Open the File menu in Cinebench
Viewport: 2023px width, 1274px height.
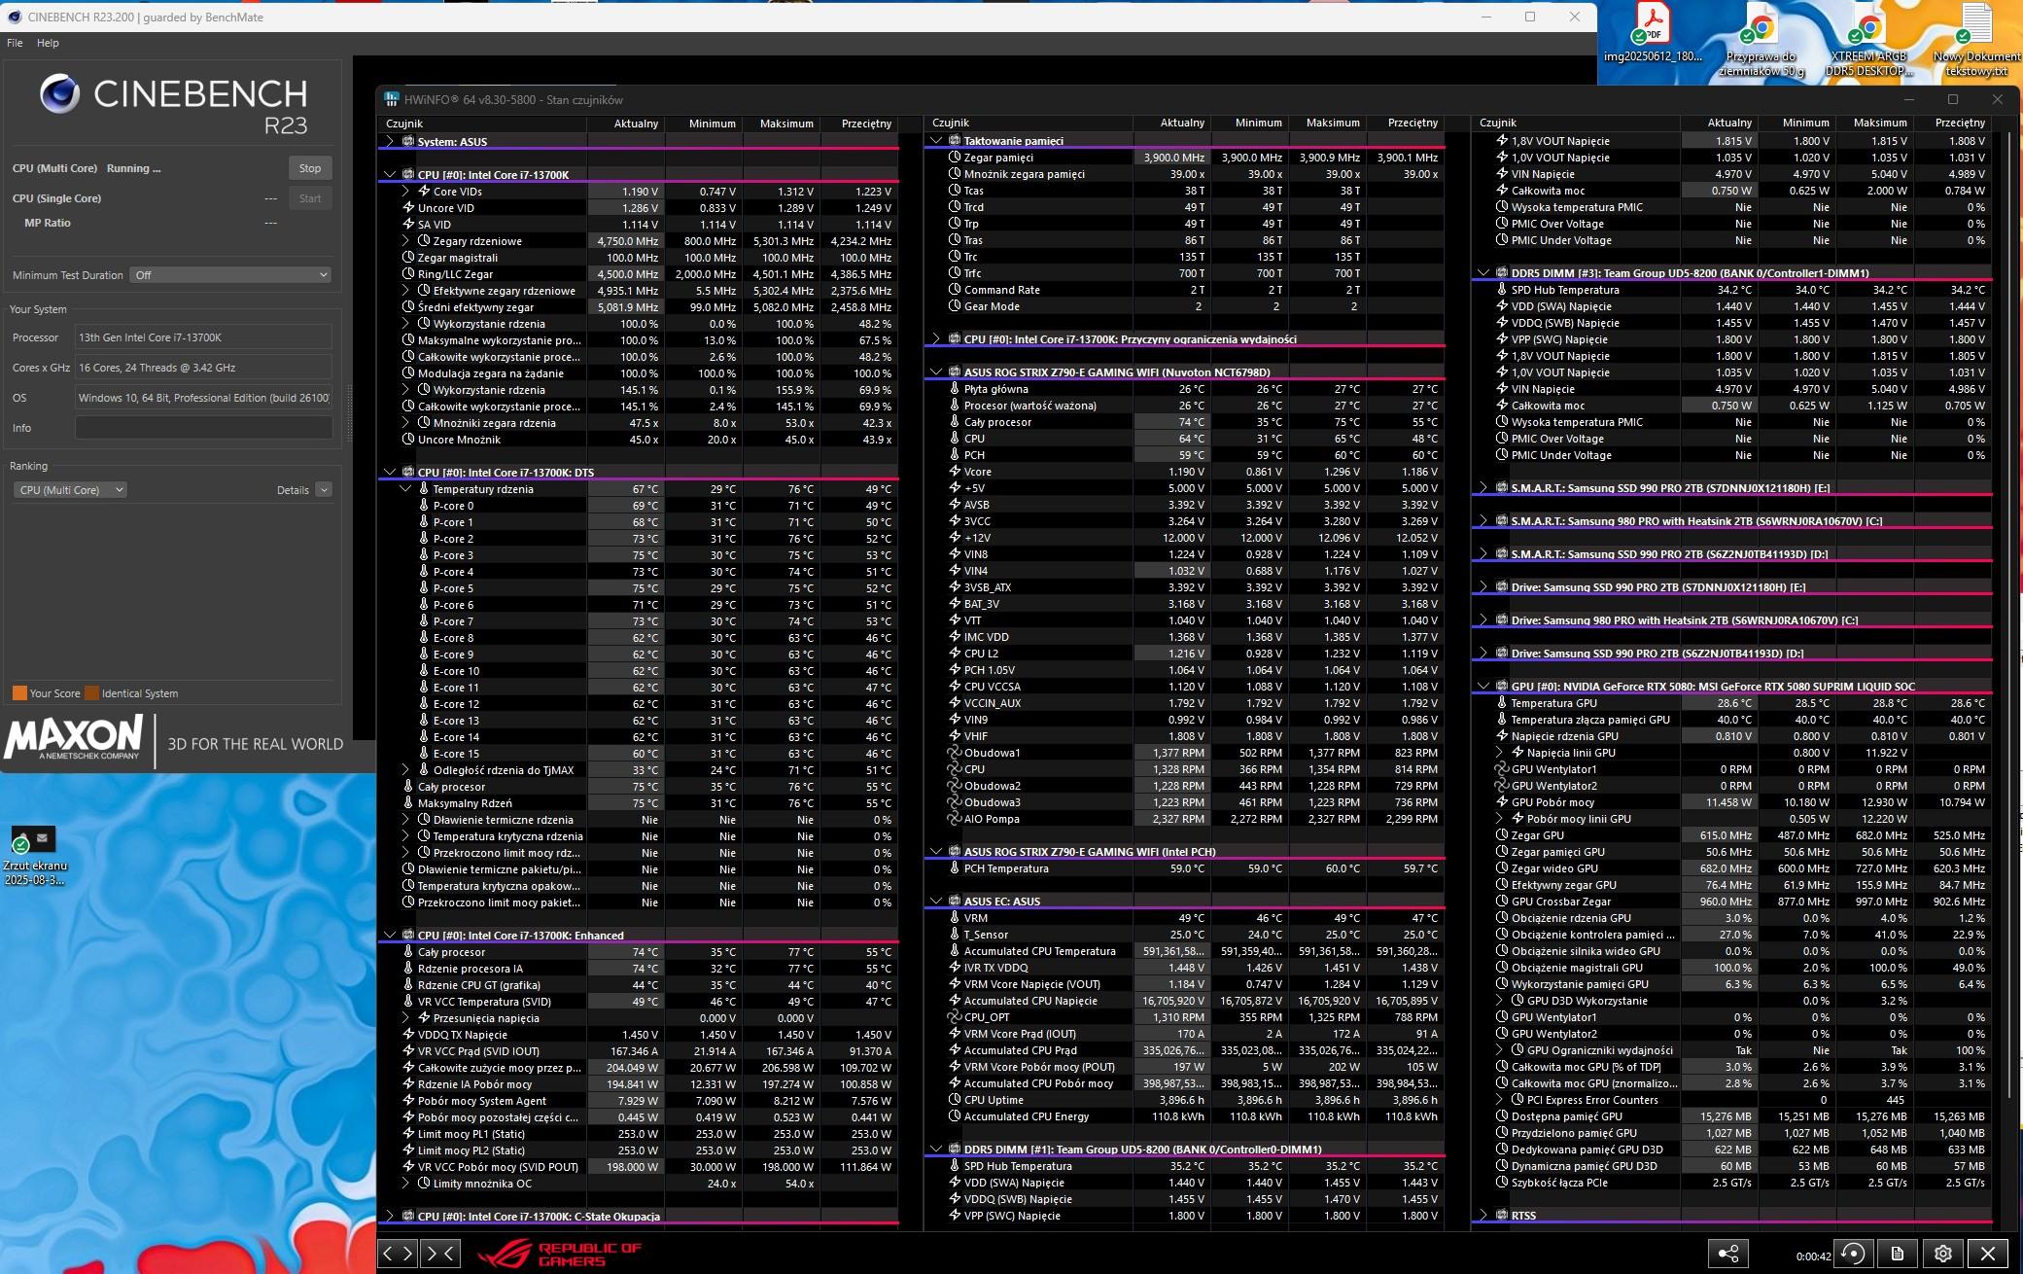[x=15, y=43]
